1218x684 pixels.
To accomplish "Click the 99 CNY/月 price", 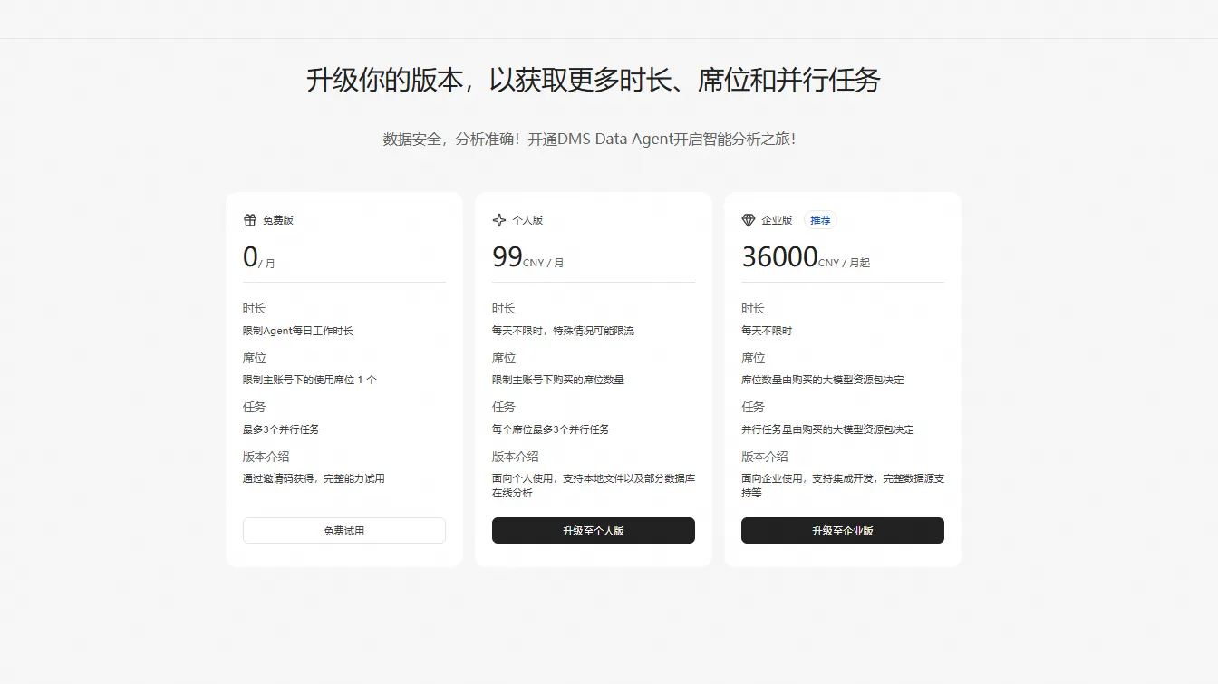I will 528,257.
